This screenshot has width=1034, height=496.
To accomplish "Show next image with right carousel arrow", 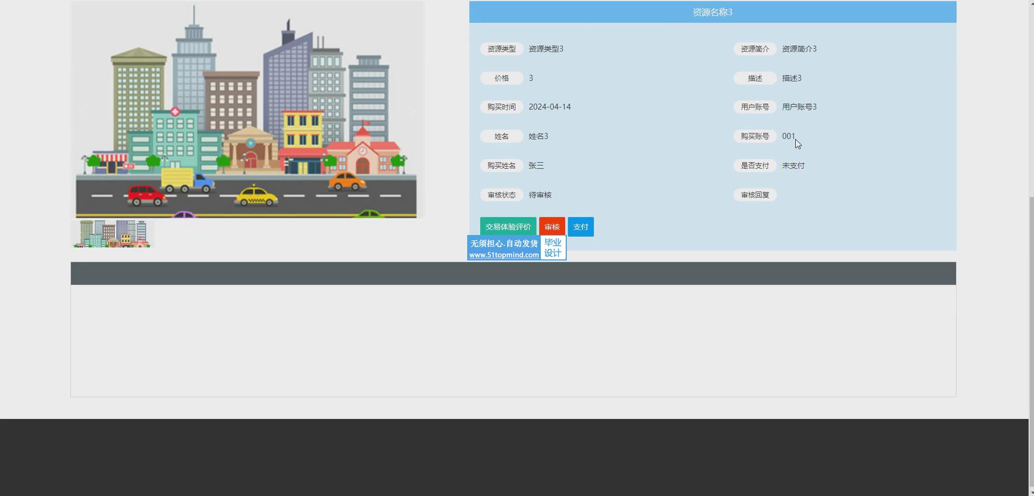I will click(x=413, y=112).
